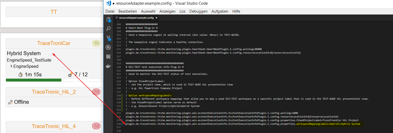Click the 7d badge on TraceTronic_HiL_4
Screen dimensions: 393x133
tap(96, 126)
